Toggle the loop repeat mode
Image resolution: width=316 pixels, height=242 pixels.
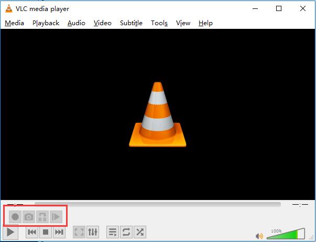pyautogui.click(x=126, y=232)
